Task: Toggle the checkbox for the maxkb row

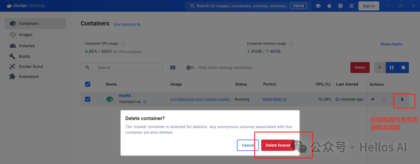Action: pyautogui.click(x=87, y=99)
